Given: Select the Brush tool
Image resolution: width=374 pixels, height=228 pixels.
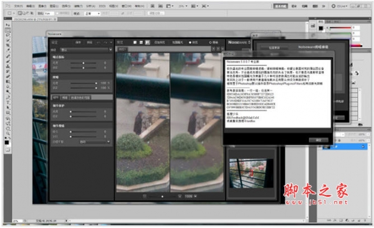Looking at the screenshot, I should click(x=8, y=62).
